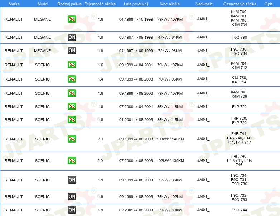Click the ON diesel icon for Megane 47kW
This screenshot has height=216, width=280.
tap(72, 37)
